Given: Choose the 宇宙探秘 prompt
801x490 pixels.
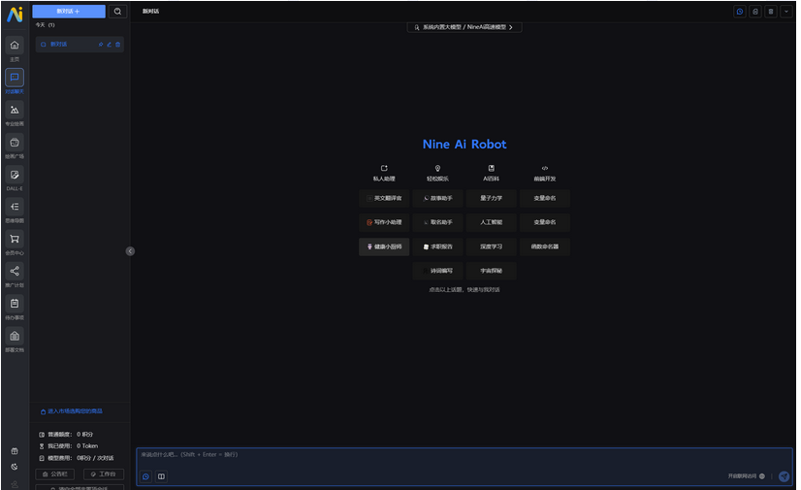Looking at the screenshot, I should pos(491,271).
